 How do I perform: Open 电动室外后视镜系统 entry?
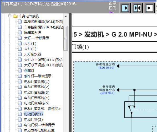click(x=39, y=130)
